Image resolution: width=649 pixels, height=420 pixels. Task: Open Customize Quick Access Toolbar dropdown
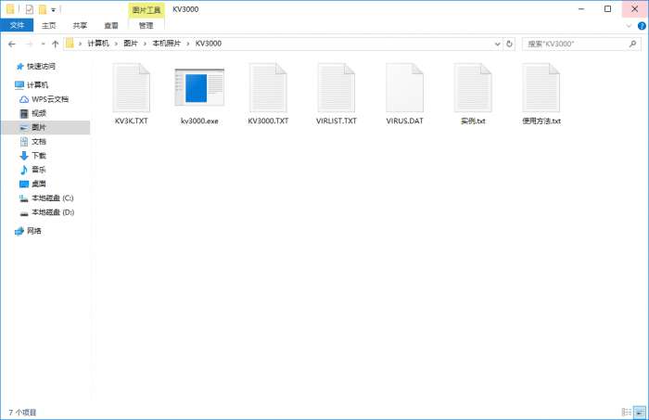tap(54, 9)
